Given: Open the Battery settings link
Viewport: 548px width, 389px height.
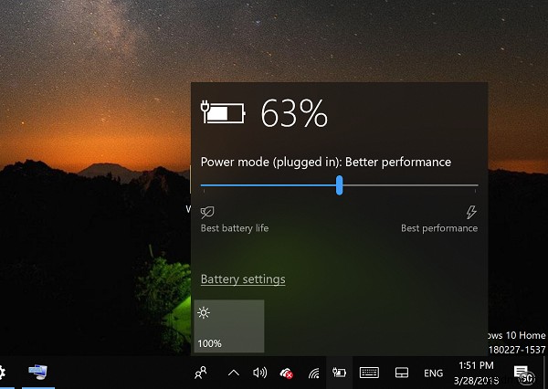Looking at the screenshot, I should coord(243,279).
